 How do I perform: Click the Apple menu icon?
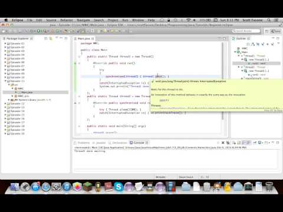coord(6,20)
